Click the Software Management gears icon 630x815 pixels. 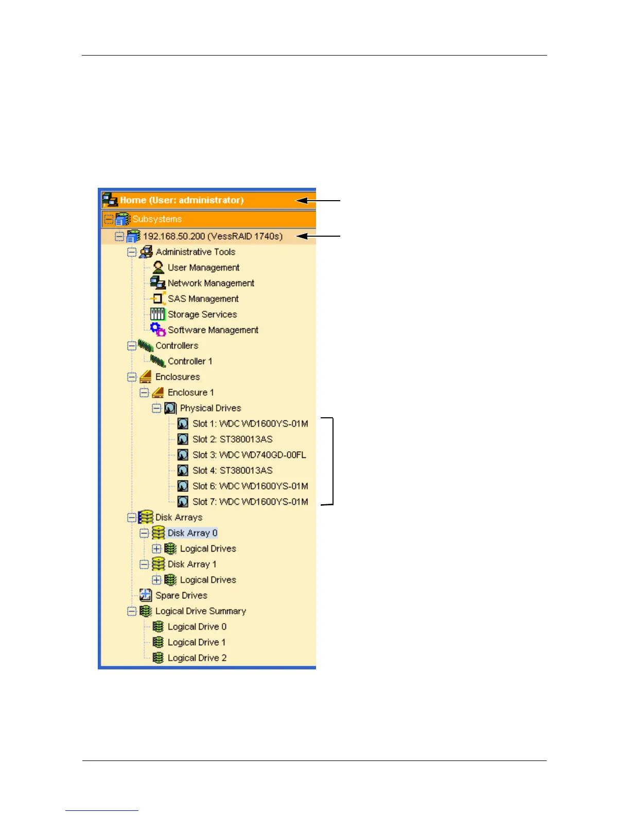point(158,330)
